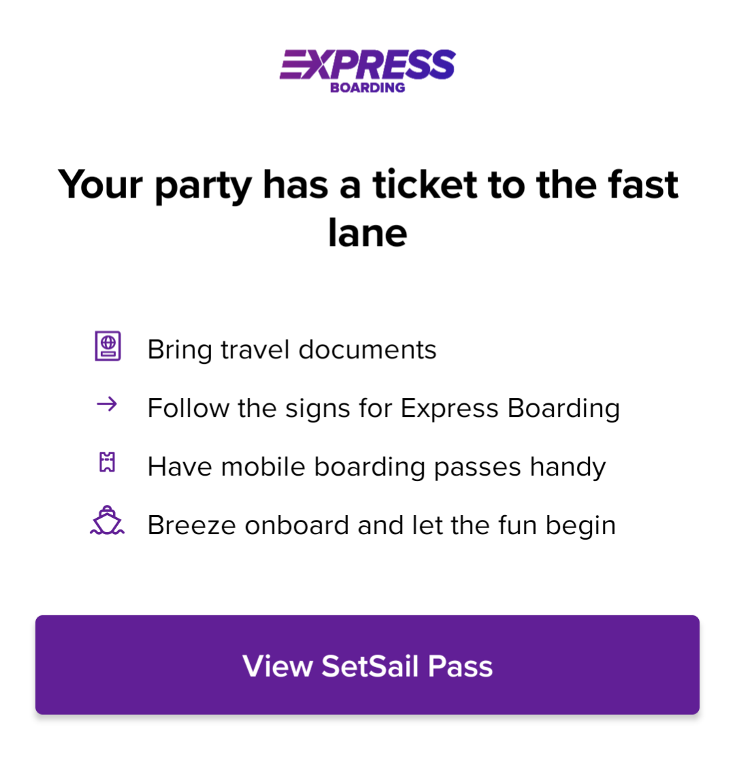Image resolution: width=735 pixels, height=757 pixels.
Task: Click the cruise ship icon
Action: (x=107, y=521)
